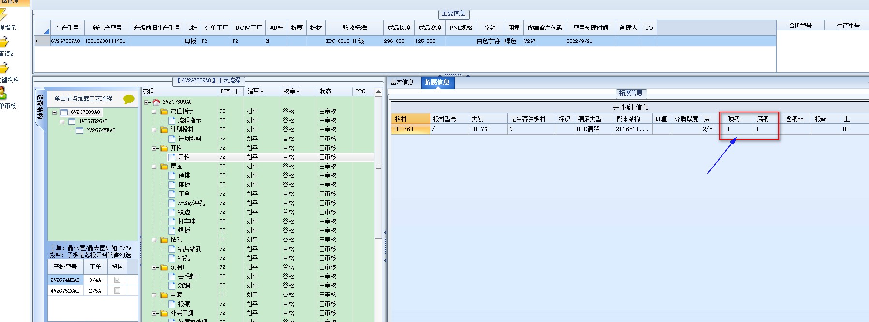Click the 查询2 folder icon in sidebar
This screenshot has height=322, width=869.
[4, 42]
